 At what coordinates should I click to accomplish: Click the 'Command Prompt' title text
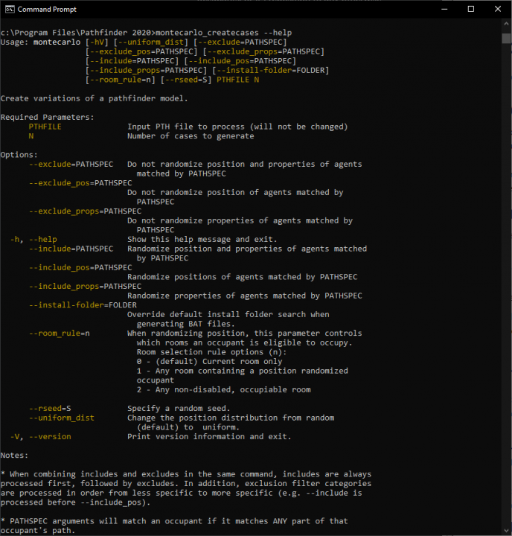(47, 10)
